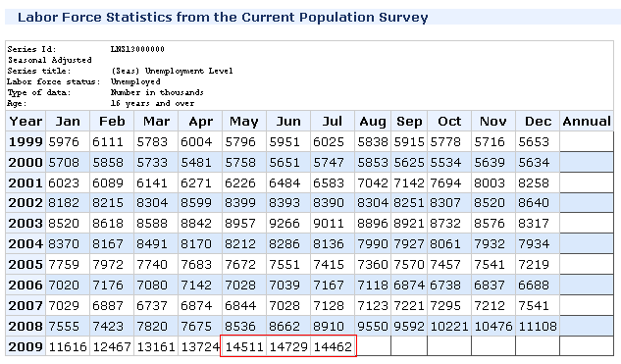Click the 2009 April value 13724

pyautogui.click(x=200, y=346)
